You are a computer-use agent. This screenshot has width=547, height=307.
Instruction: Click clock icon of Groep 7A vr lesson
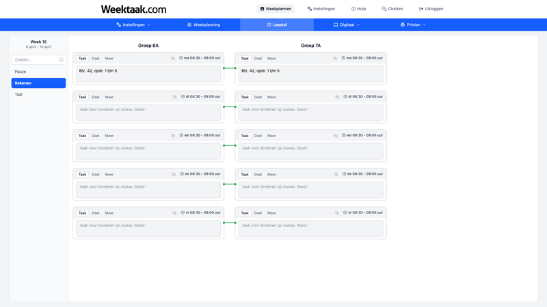[345, 213]
